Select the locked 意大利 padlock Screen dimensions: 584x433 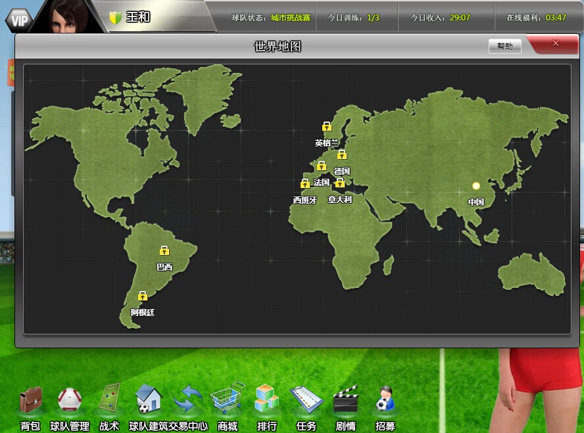pyautogui.click(x=339, y=183)
